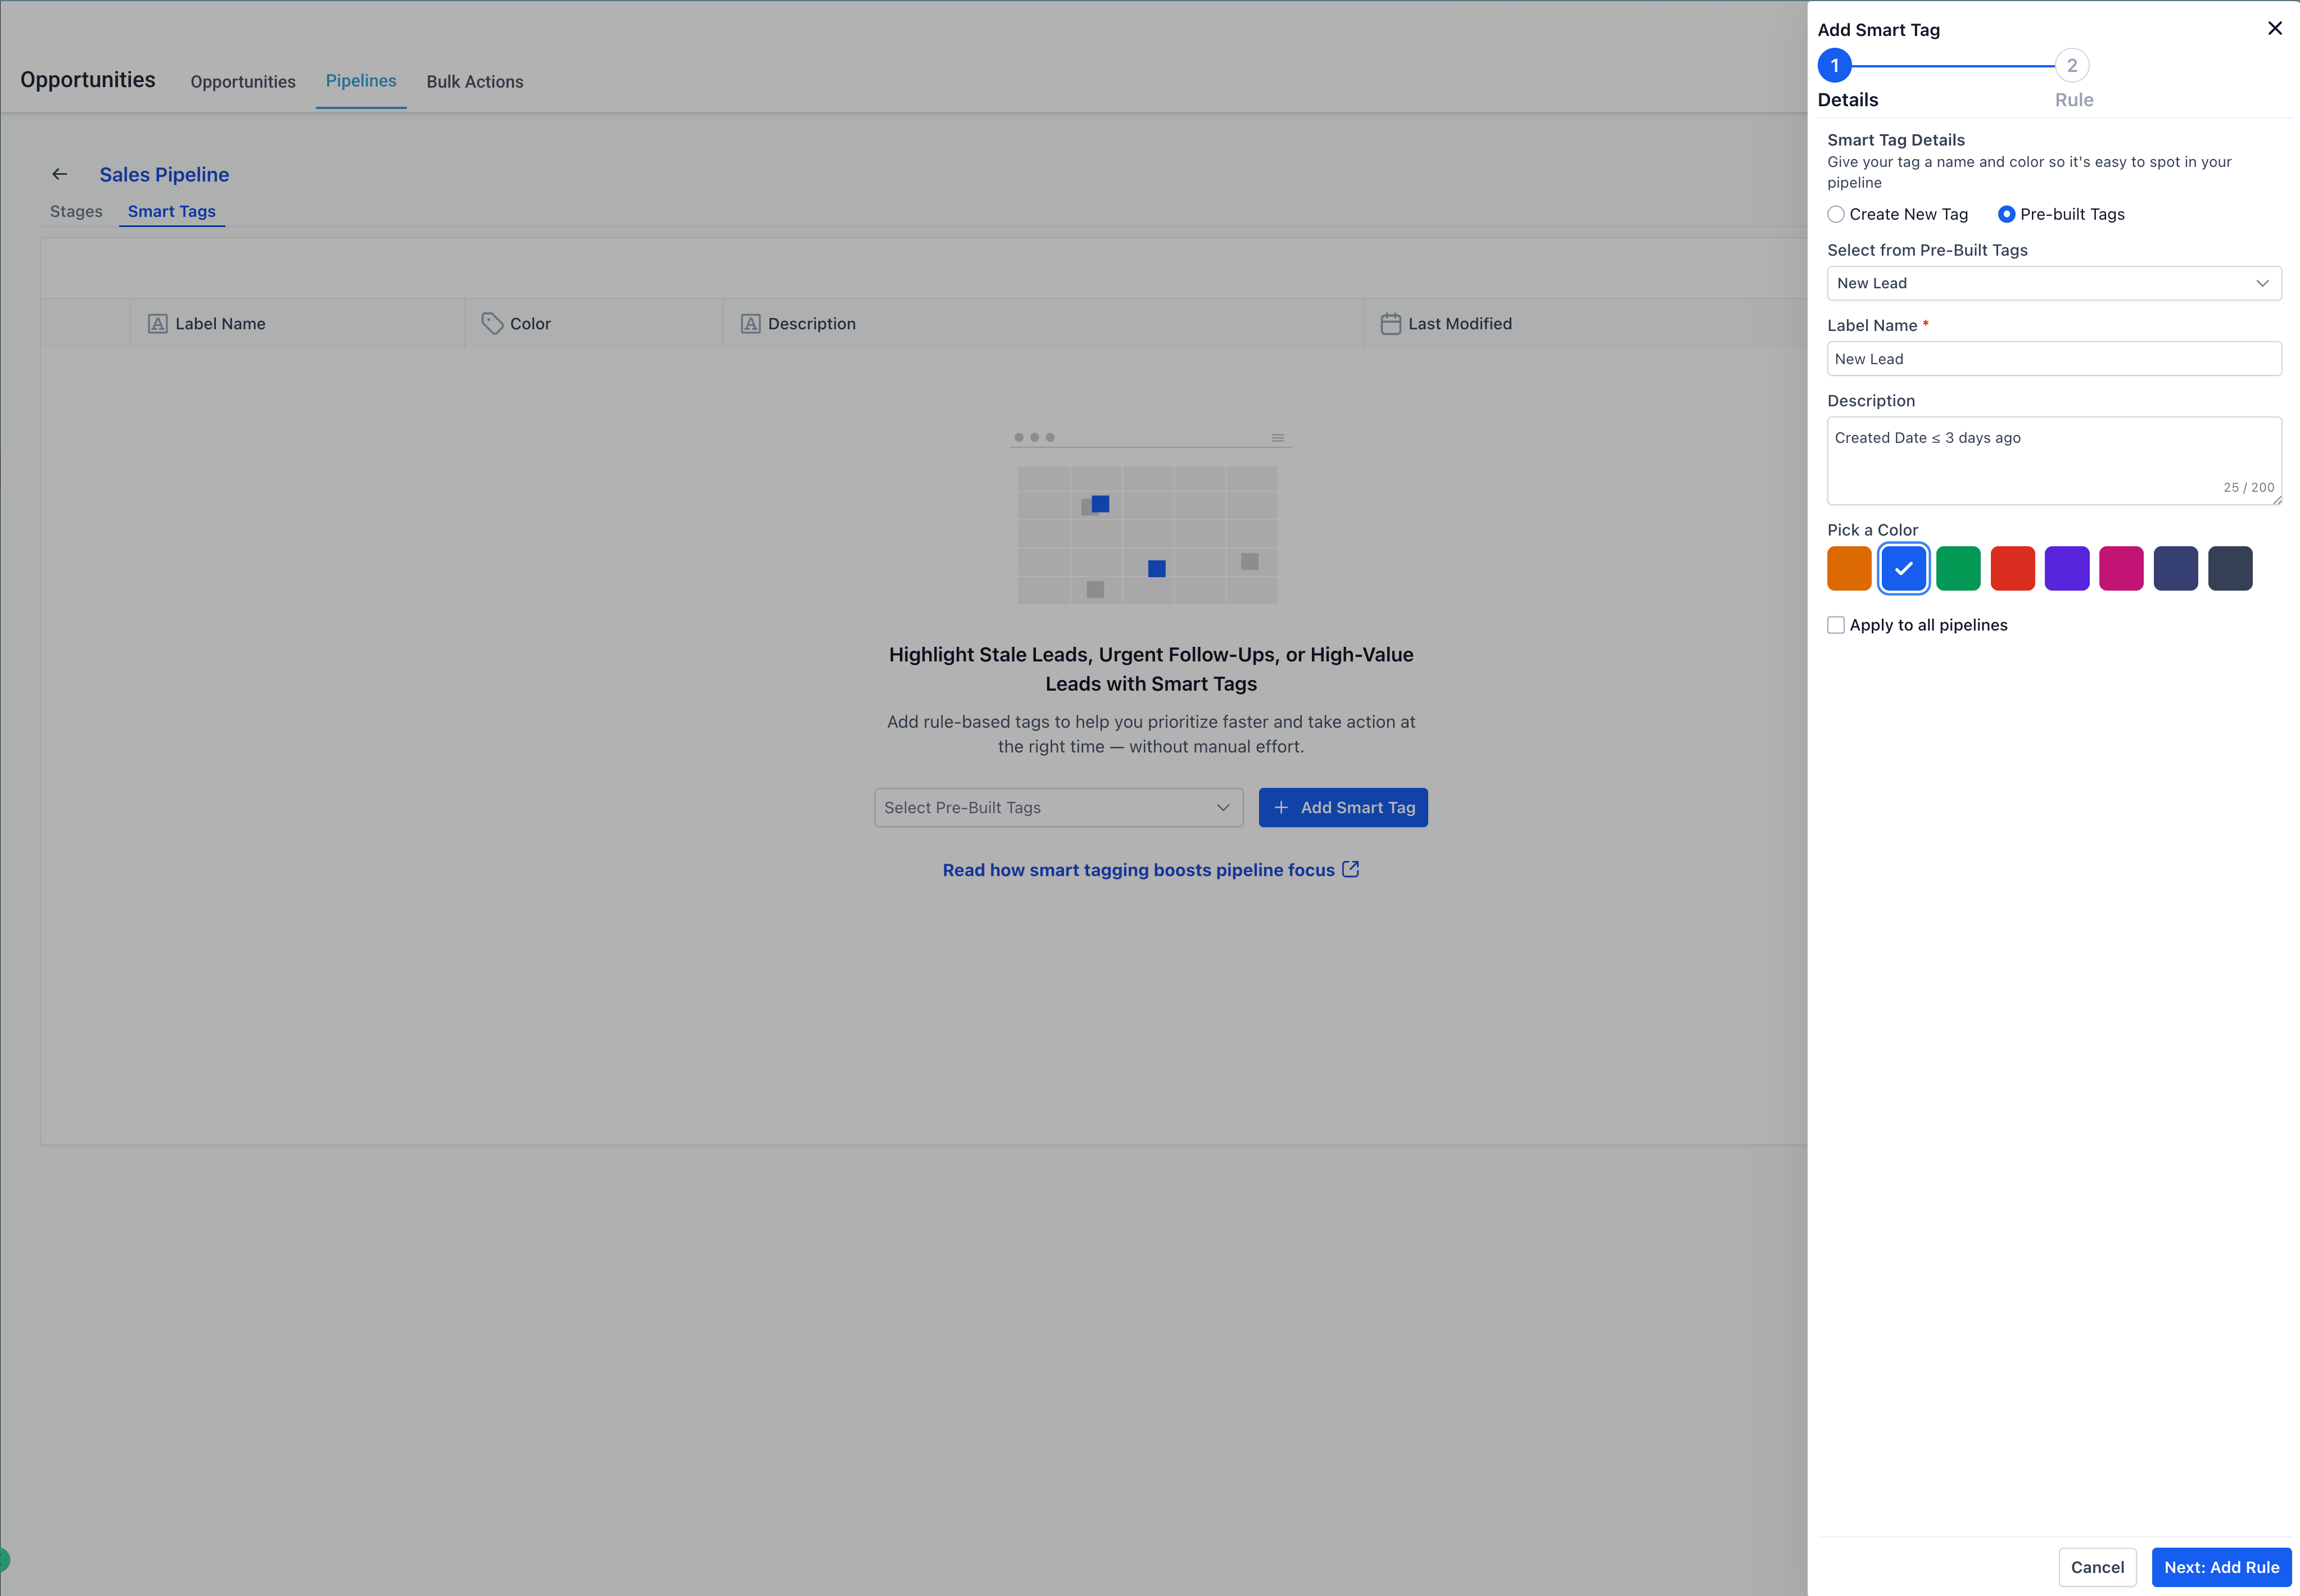This screenshot has width=2300, height=1596.
Task: Click the step 1 Details circle
Action: [x=1834, y=66]
